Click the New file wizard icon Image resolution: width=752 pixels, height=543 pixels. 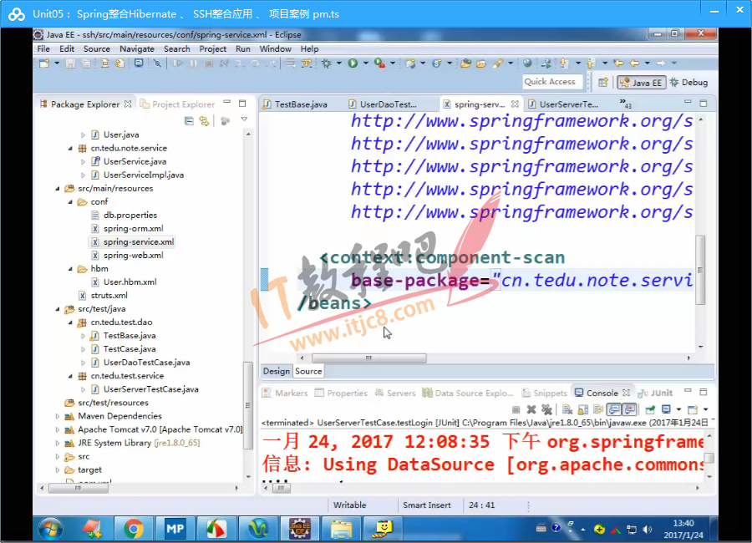pyautogui.click(x=44, y=63)
